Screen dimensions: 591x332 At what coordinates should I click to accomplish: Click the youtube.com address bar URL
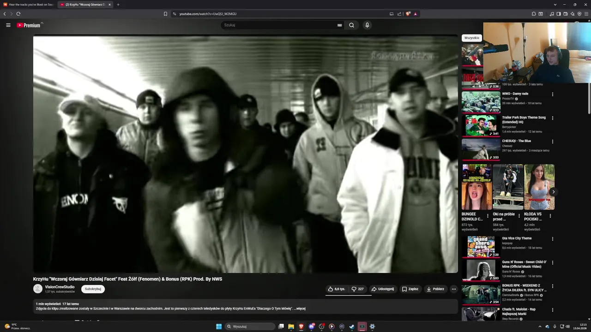(x=208, y=14)
